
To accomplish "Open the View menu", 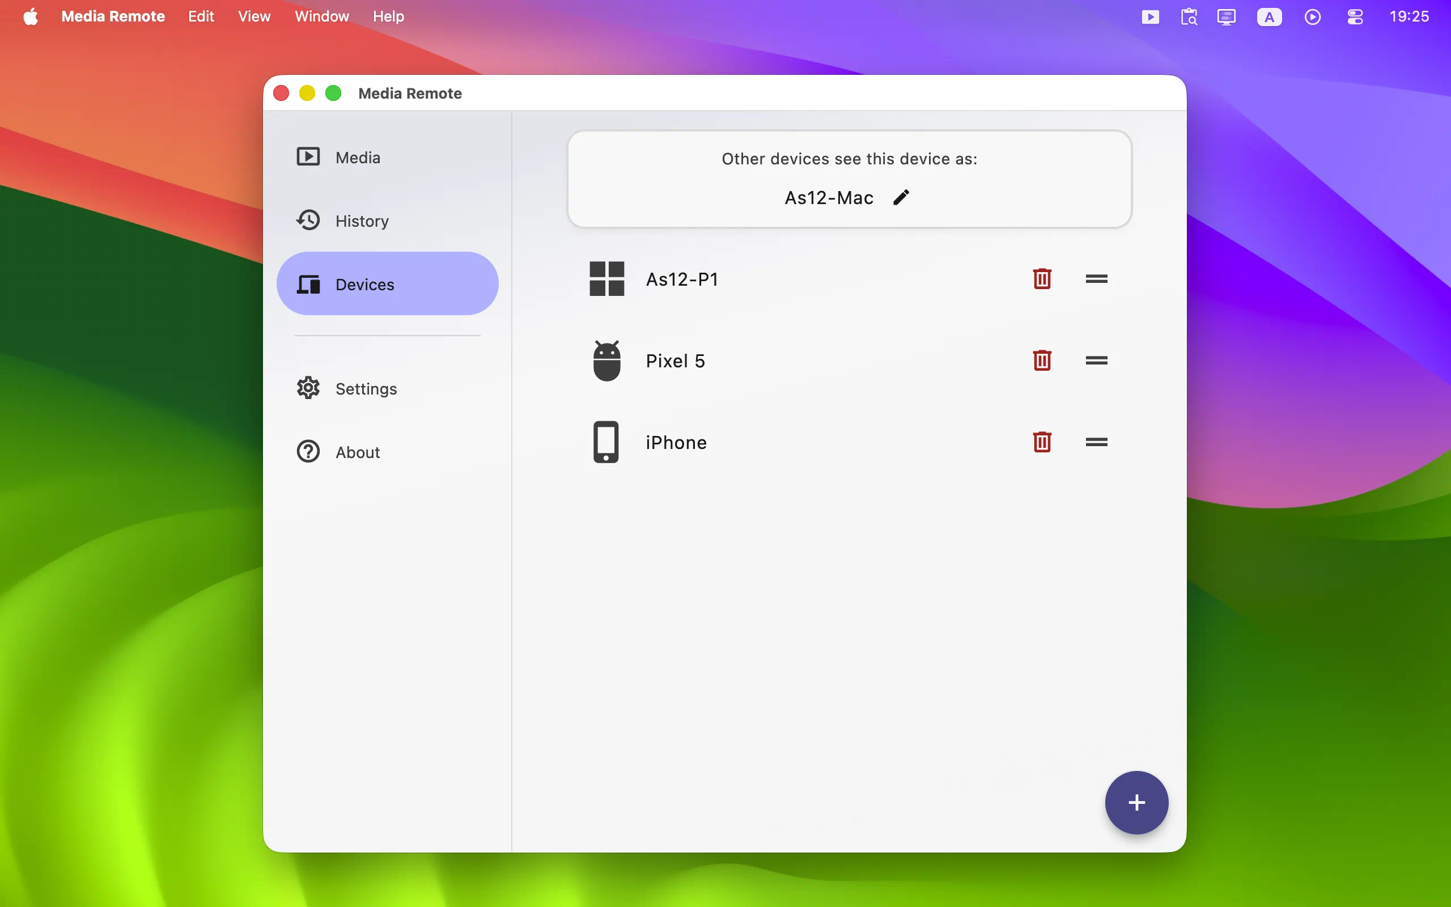I will coord(254,16).
